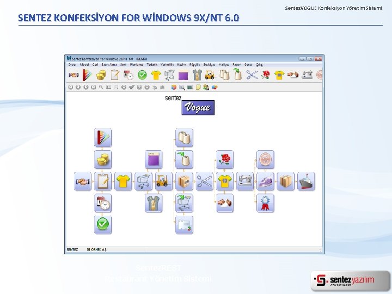This screenshot has height=294, width=392.
Task: Click the color fan icon in the top toolbar
Action: pos(87,75)
